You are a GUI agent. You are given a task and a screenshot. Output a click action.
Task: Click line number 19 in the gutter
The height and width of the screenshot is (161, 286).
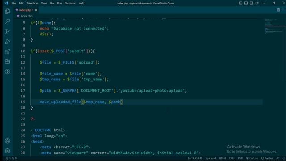23,102
